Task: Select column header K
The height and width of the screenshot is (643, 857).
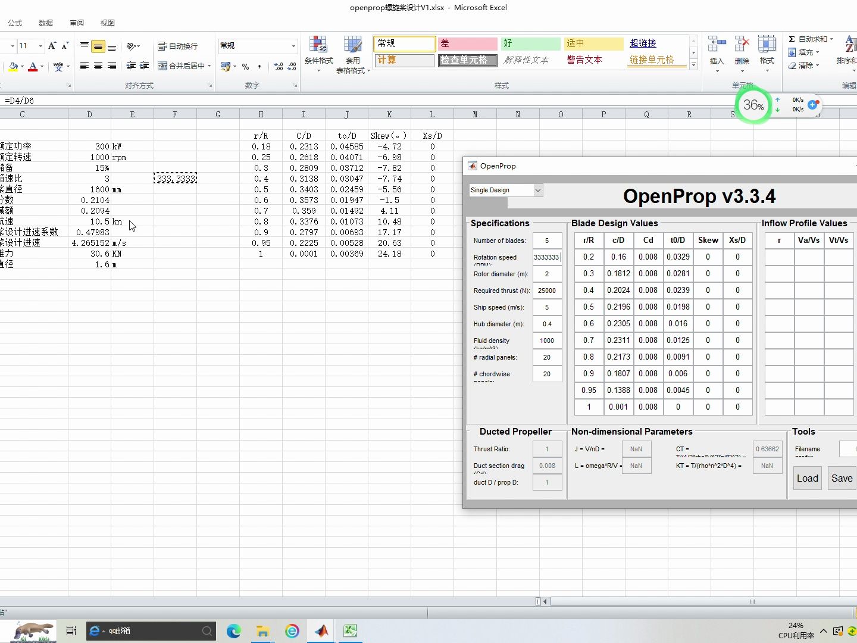Action: tap(389, 114)
